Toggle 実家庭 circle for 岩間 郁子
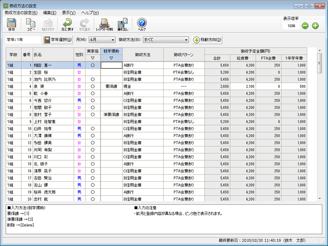The width and height of the screenshot is (328, 246). coord(93,107)
